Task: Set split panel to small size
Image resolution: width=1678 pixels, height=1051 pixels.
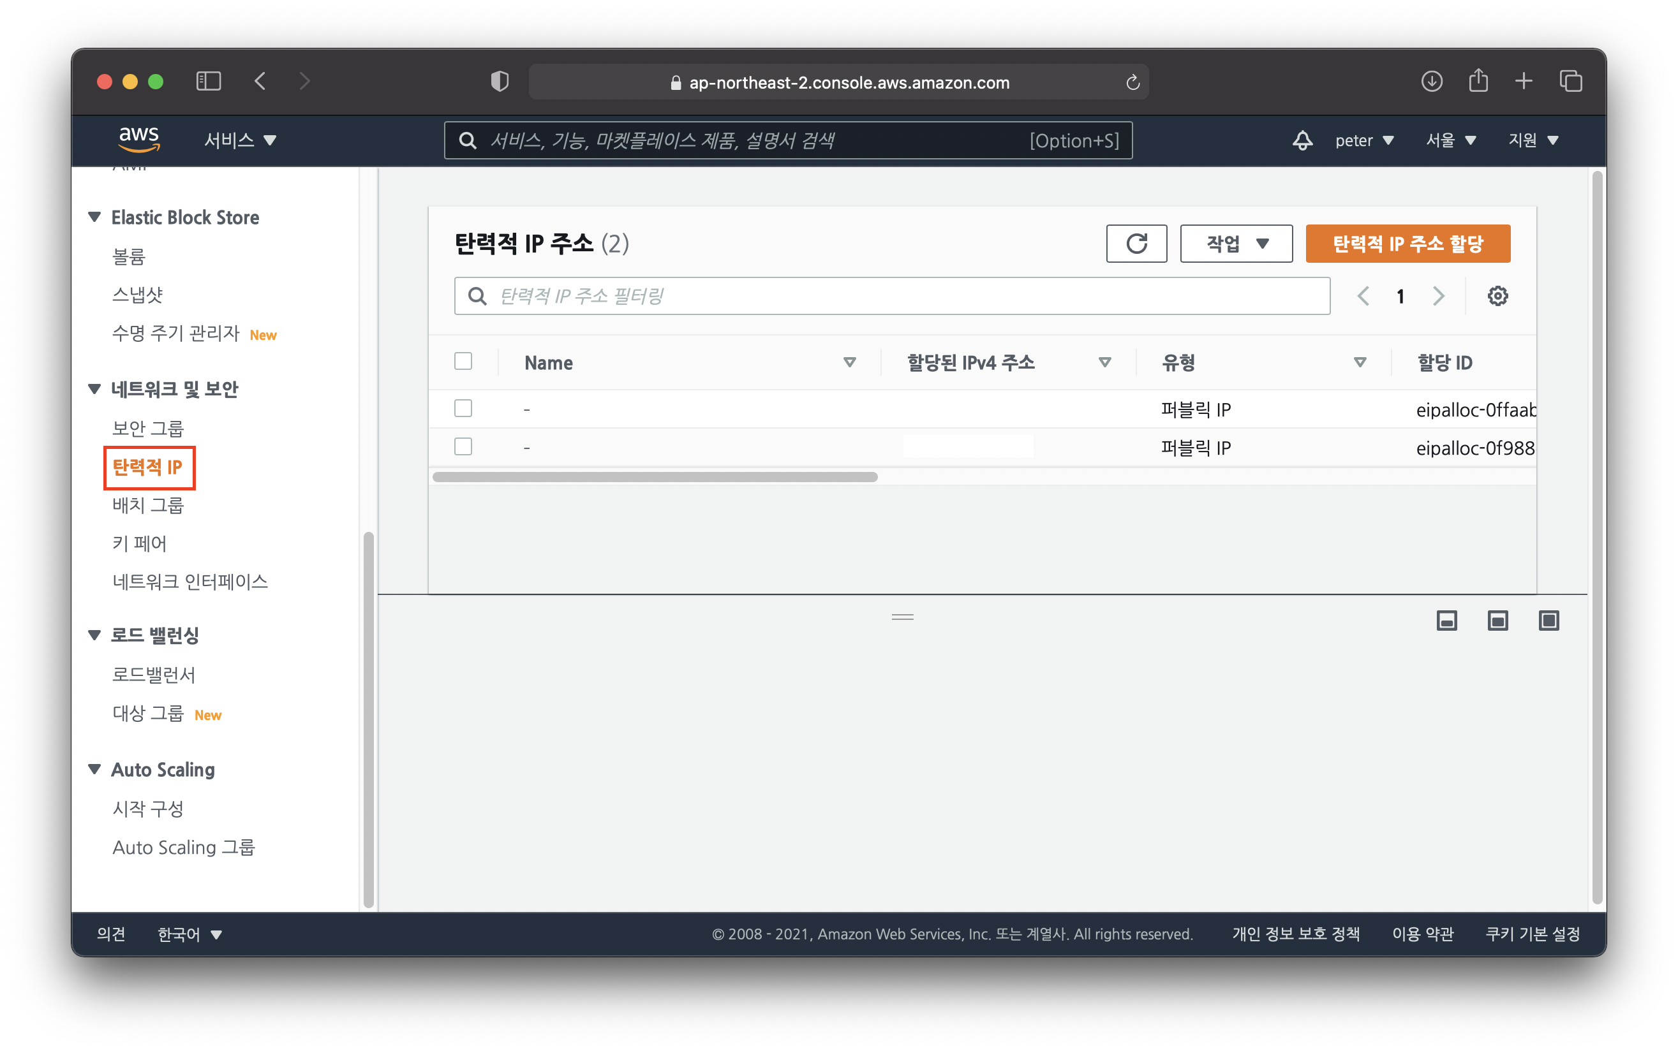Action: click(x=1446, y=620)
